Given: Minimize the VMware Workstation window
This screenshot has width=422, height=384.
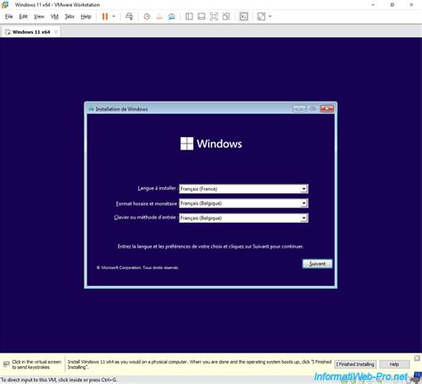Looking at the screenshot, I should pos(373,4).
